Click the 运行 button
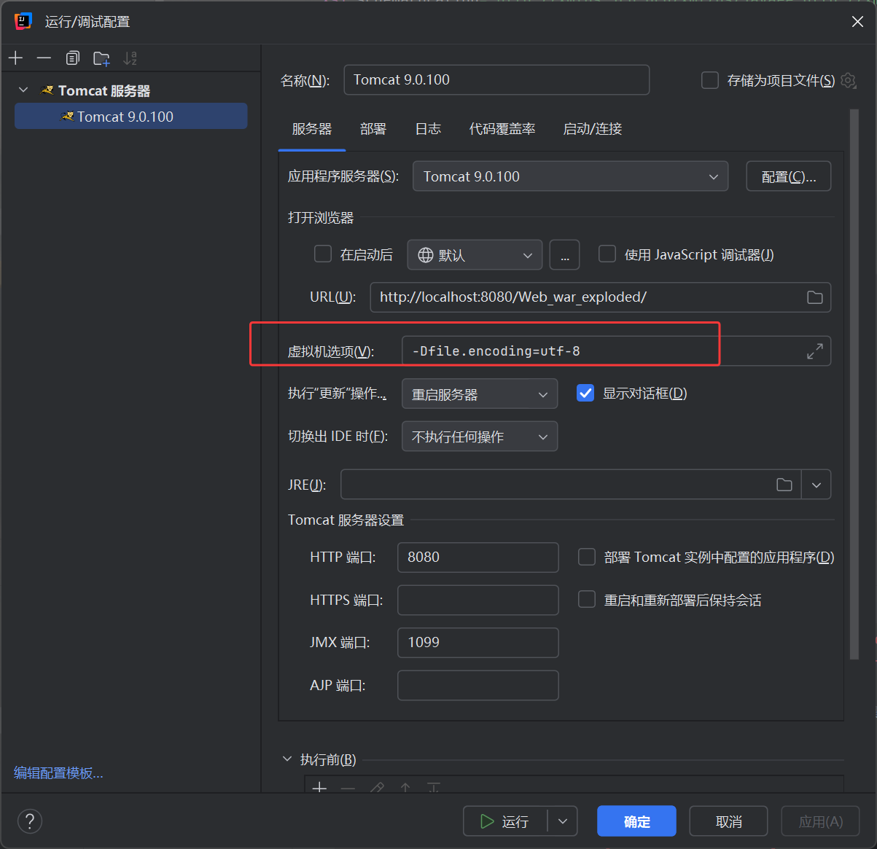Viewport: 877px width, 849px height. (x=505, y=821)
